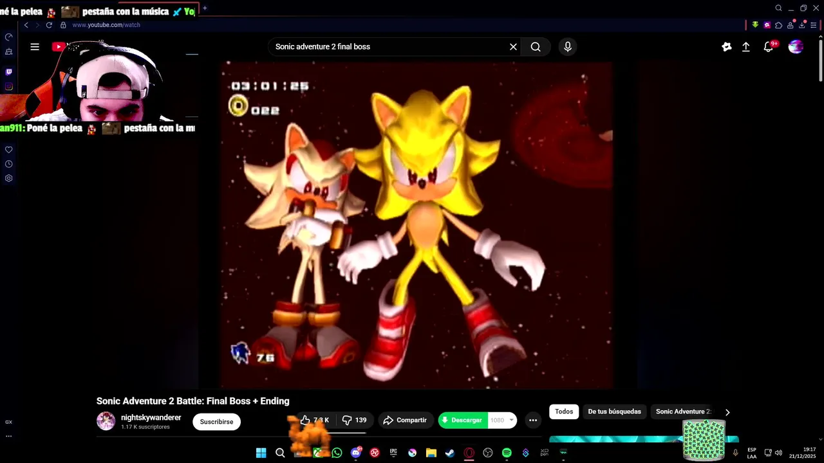The width and height of the screenshot is (824, 463).
Task: Open more actions three-dot menu
Action: coord(533,420)
